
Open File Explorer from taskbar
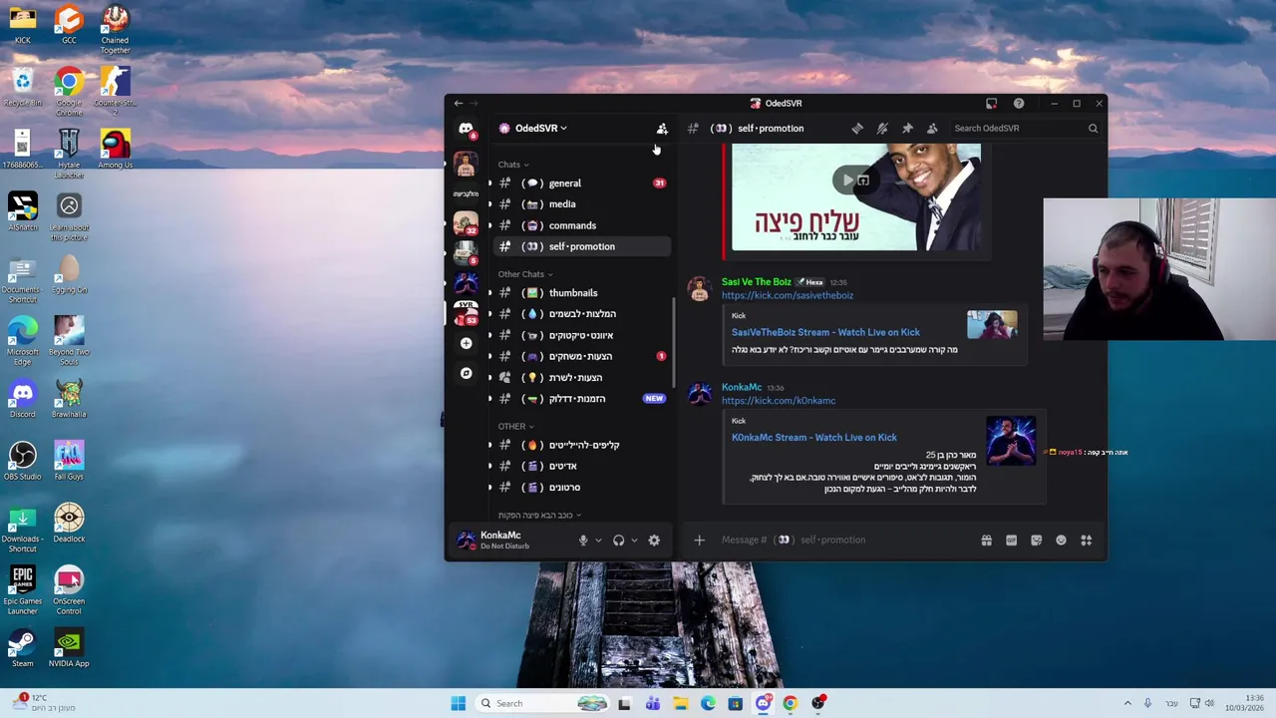(680, 703)
